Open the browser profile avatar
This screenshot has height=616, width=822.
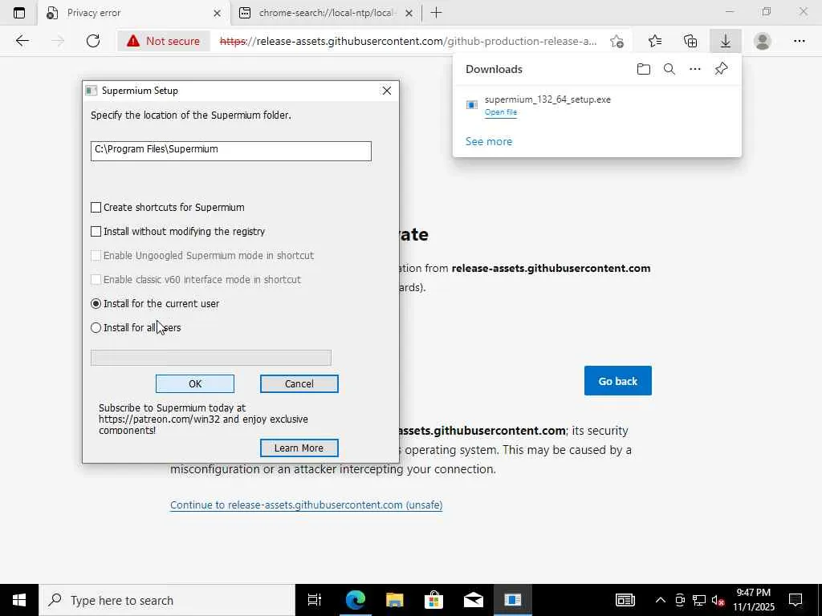click(763, 41)
